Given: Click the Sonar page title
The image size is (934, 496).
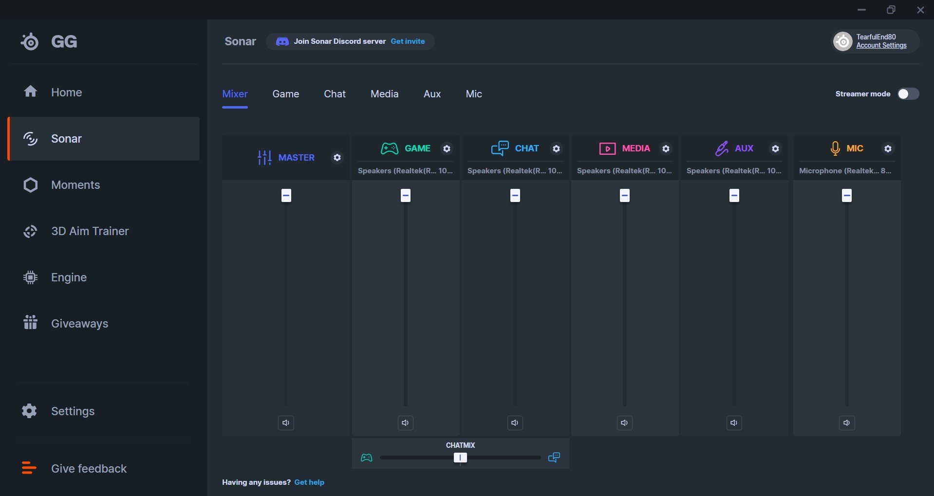Looking at the screenshot, I should [240, 41].
